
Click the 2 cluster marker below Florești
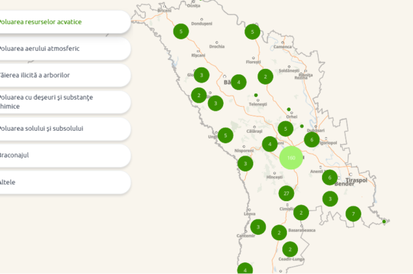[265, 76]
